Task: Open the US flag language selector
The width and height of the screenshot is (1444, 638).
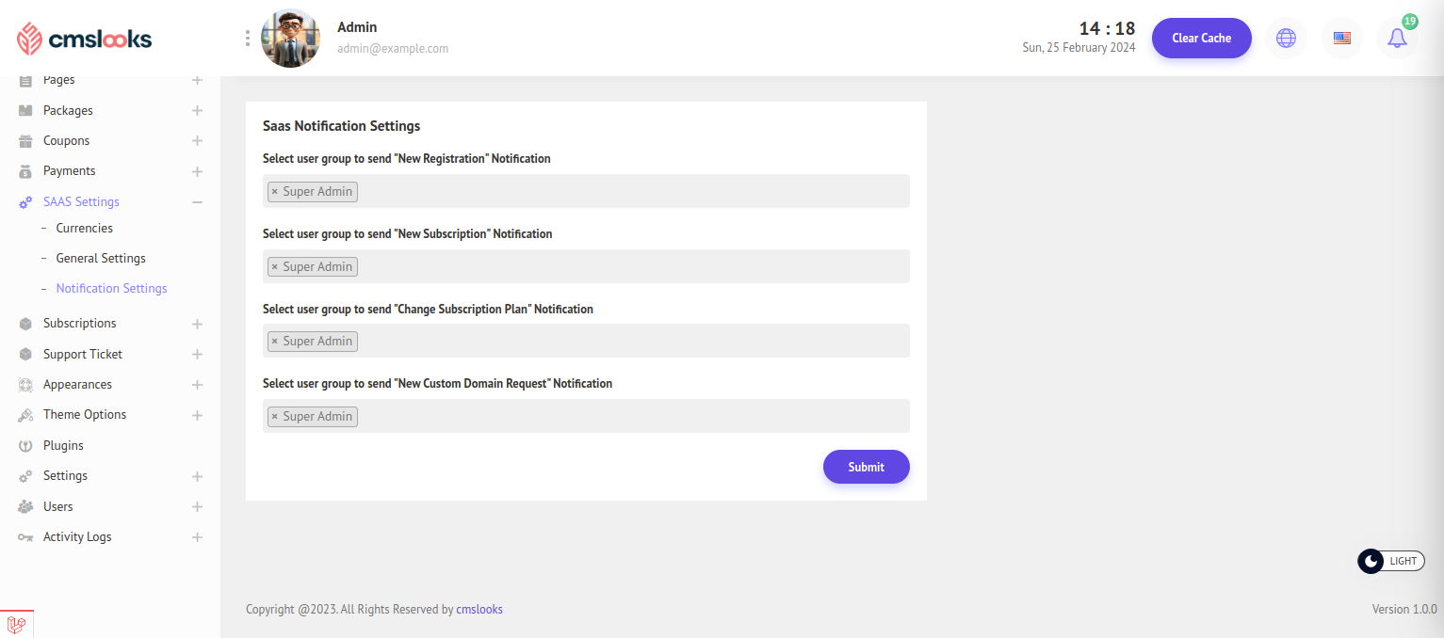Action: [x=1342, y=39]
